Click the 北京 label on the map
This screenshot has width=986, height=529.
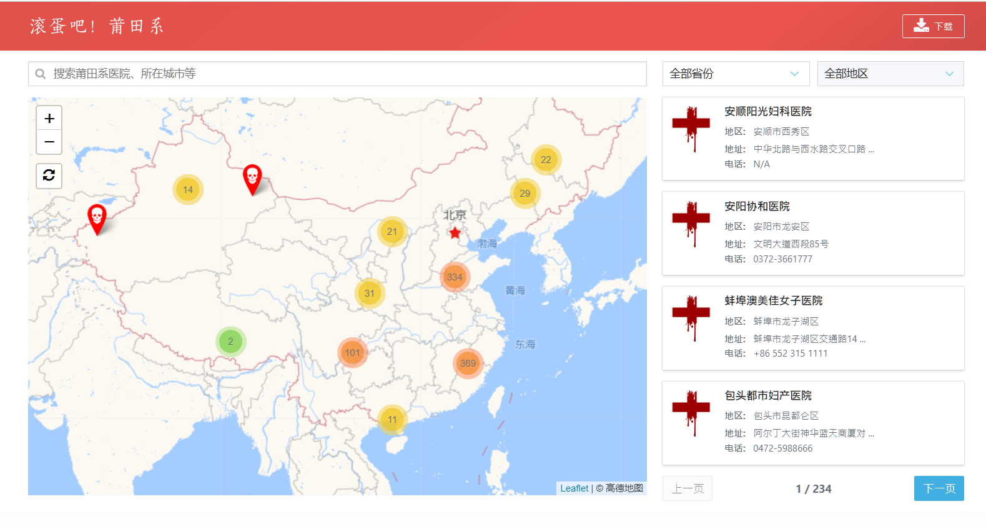(x=455, y=215)
